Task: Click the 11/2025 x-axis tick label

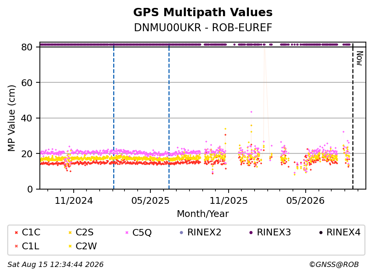Action: (x=229, y=201)
